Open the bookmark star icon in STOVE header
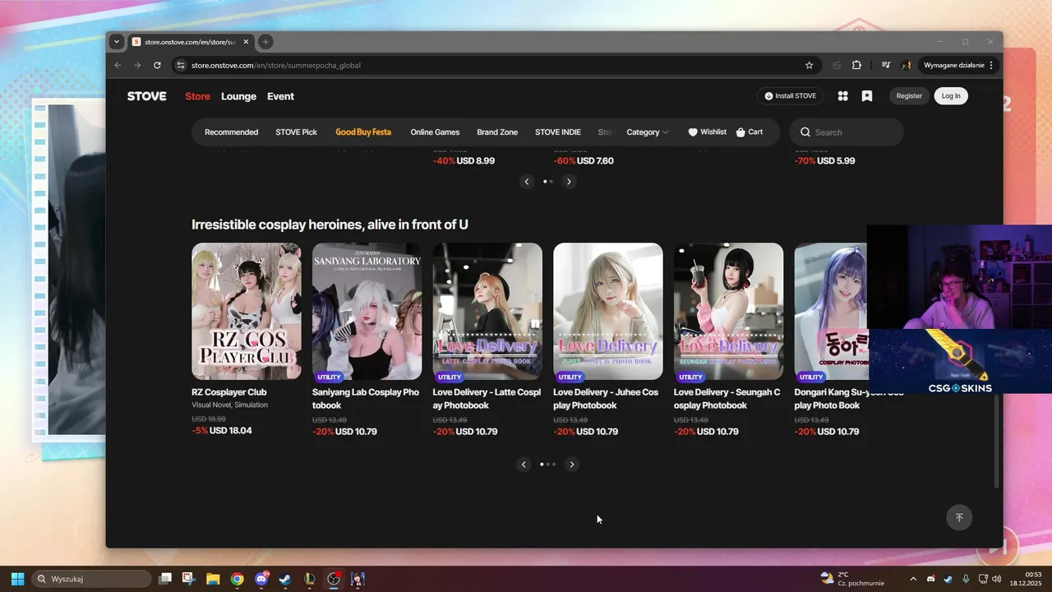Screen dimensions: 1052x592 tap(866, 96)
